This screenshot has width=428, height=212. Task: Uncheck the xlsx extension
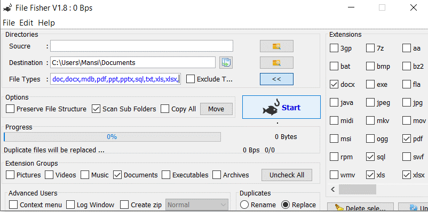407,175
